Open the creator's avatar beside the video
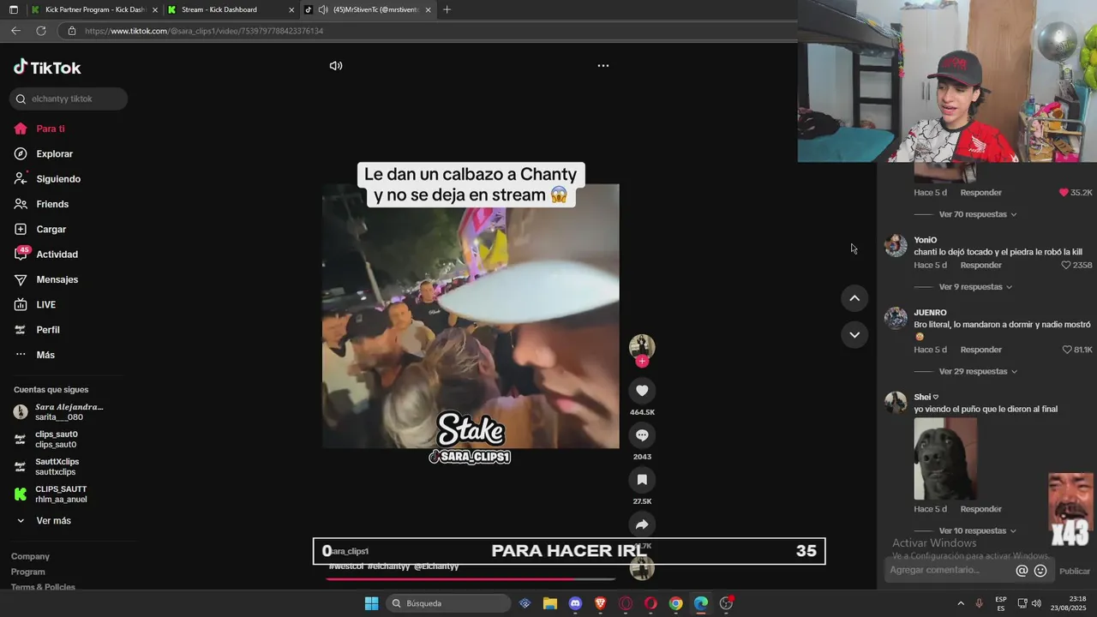1097x617 pixels. pyautogui.click(x=642, y=346)
